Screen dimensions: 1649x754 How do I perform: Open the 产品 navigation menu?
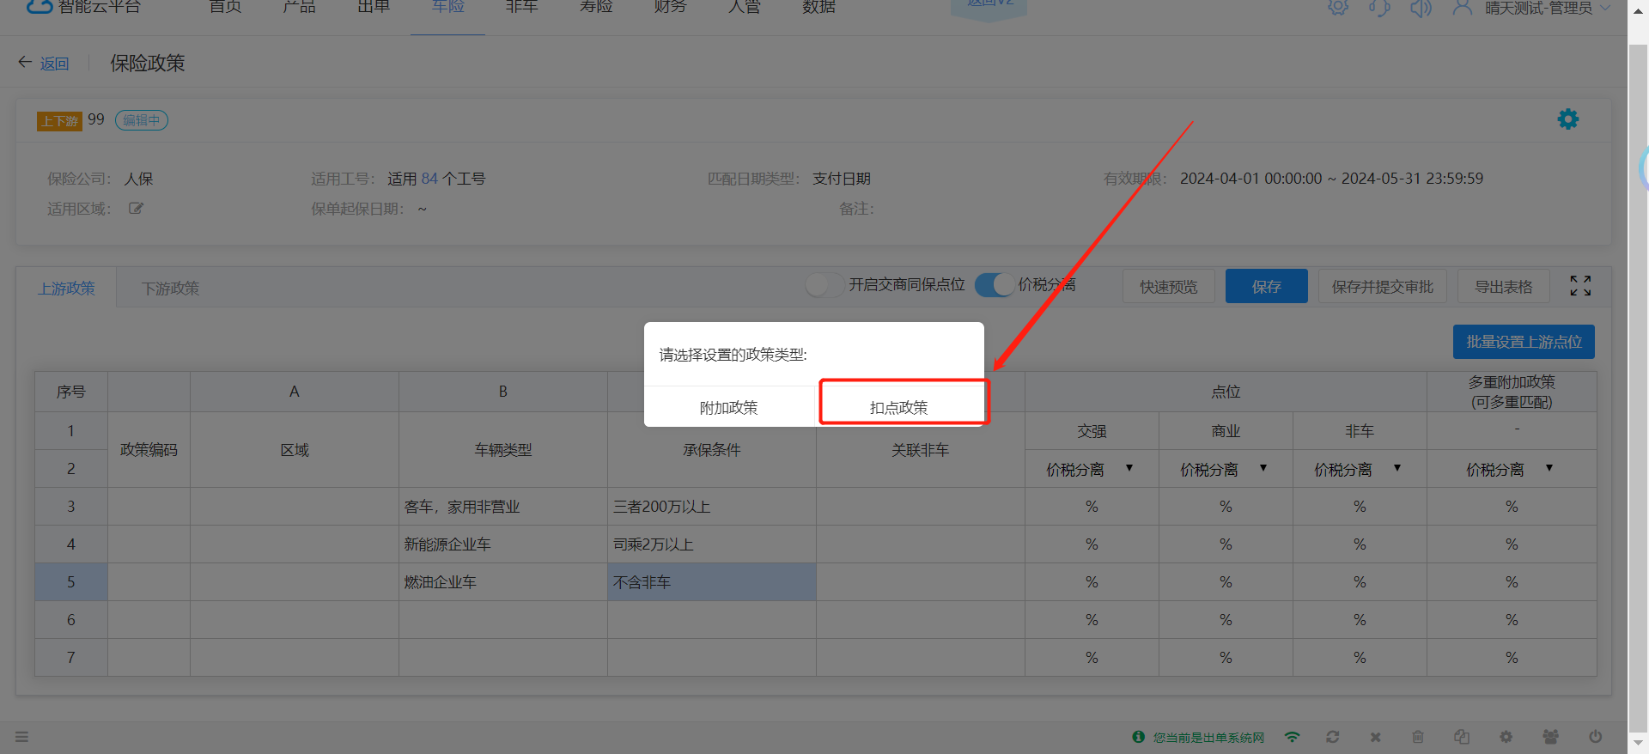tap(300, 7)
